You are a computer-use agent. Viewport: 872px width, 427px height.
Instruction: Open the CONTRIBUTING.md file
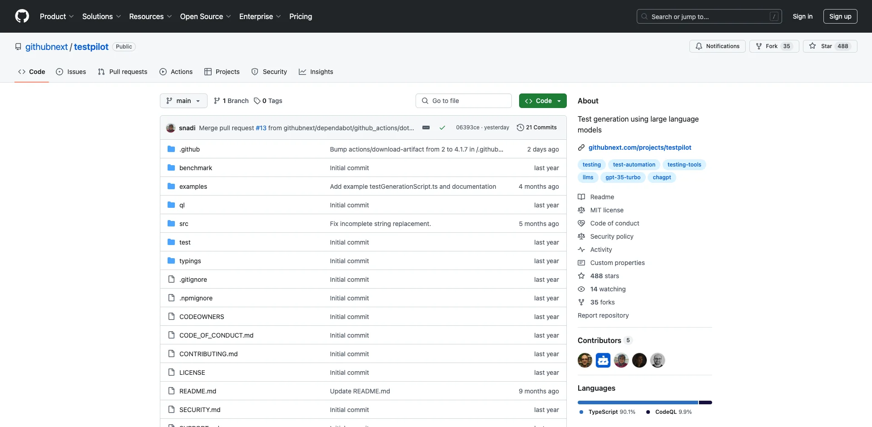(x=208, y=354)
